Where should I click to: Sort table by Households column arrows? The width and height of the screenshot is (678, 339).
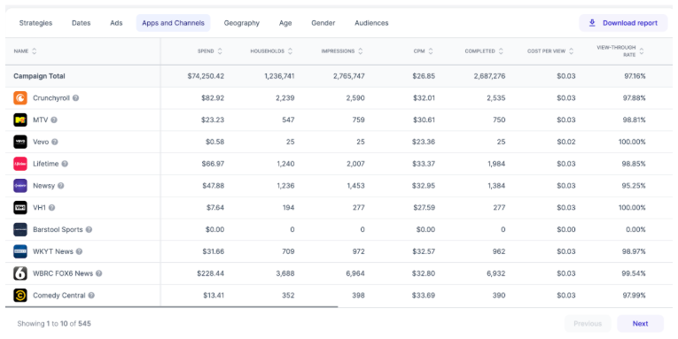pos(290,51)
